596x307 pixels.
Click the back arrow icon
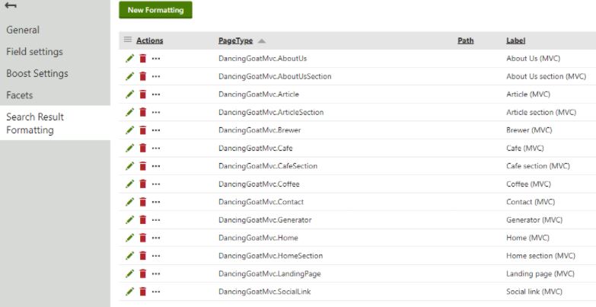click(x=11, y=5)
